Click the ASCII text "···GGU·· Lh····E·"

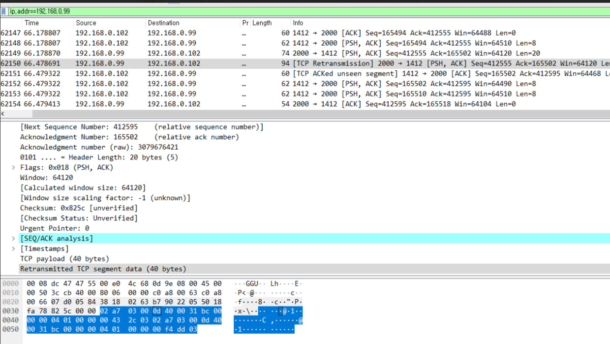(x=269, y=284)
